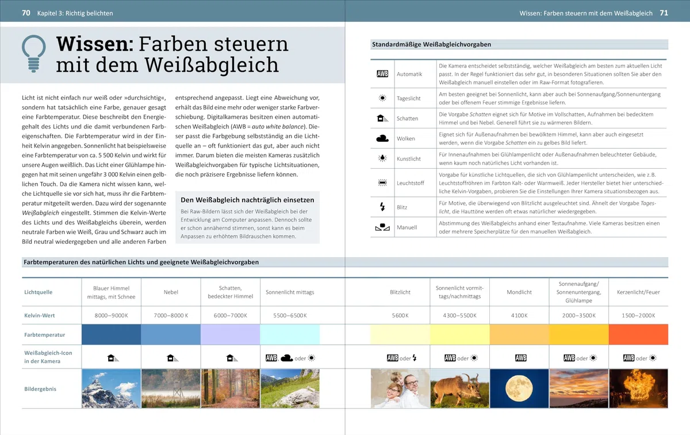
Task: Click the AWB icon in the Mondlicht column
Action: pos(520,358)
